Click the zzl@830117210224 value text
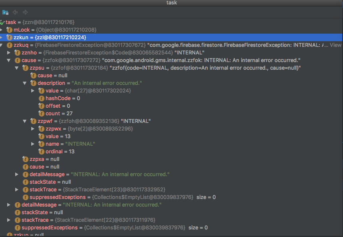This screenshot has height=237, width=343. [x=60, y=37]
